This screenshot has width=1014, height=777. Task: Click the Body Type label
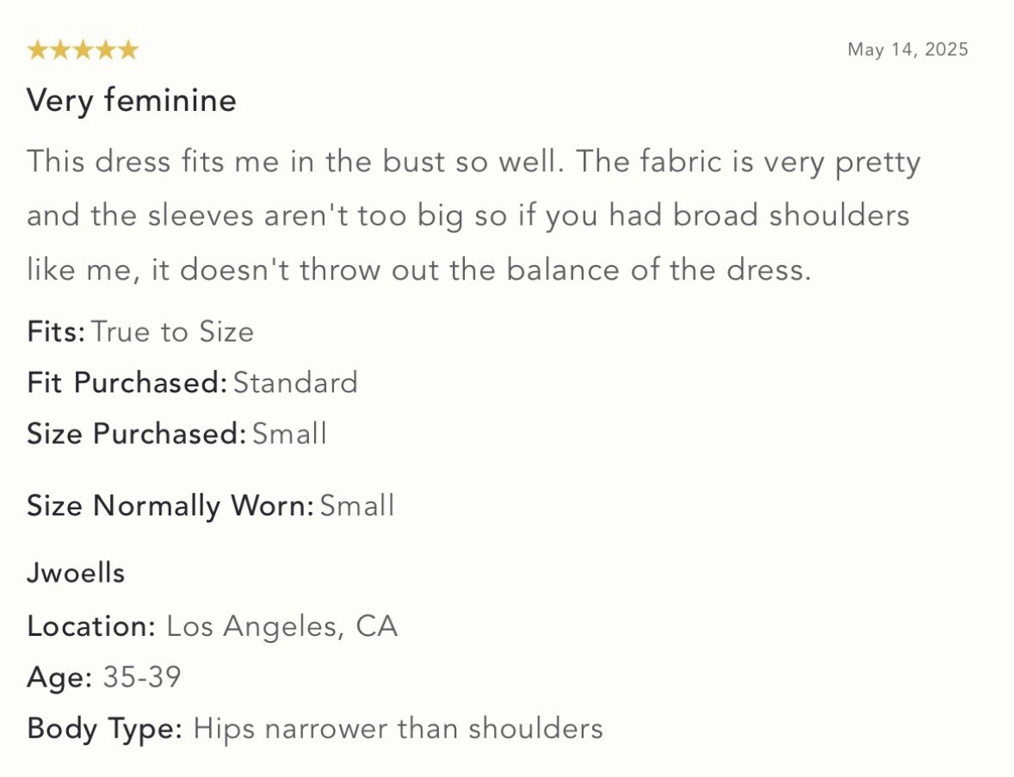[105, 729]
